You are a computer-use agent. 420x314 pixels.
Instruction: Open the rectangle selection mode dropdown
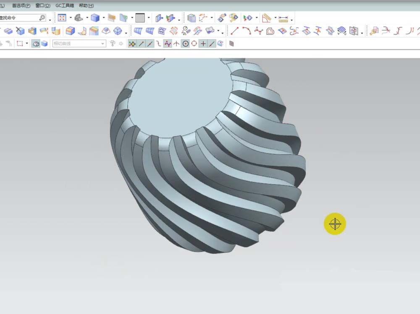coord(27,44)
